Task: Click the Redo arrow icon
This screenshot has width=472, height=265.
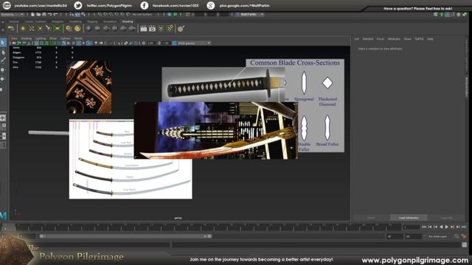Action: [x=55, y=15]
